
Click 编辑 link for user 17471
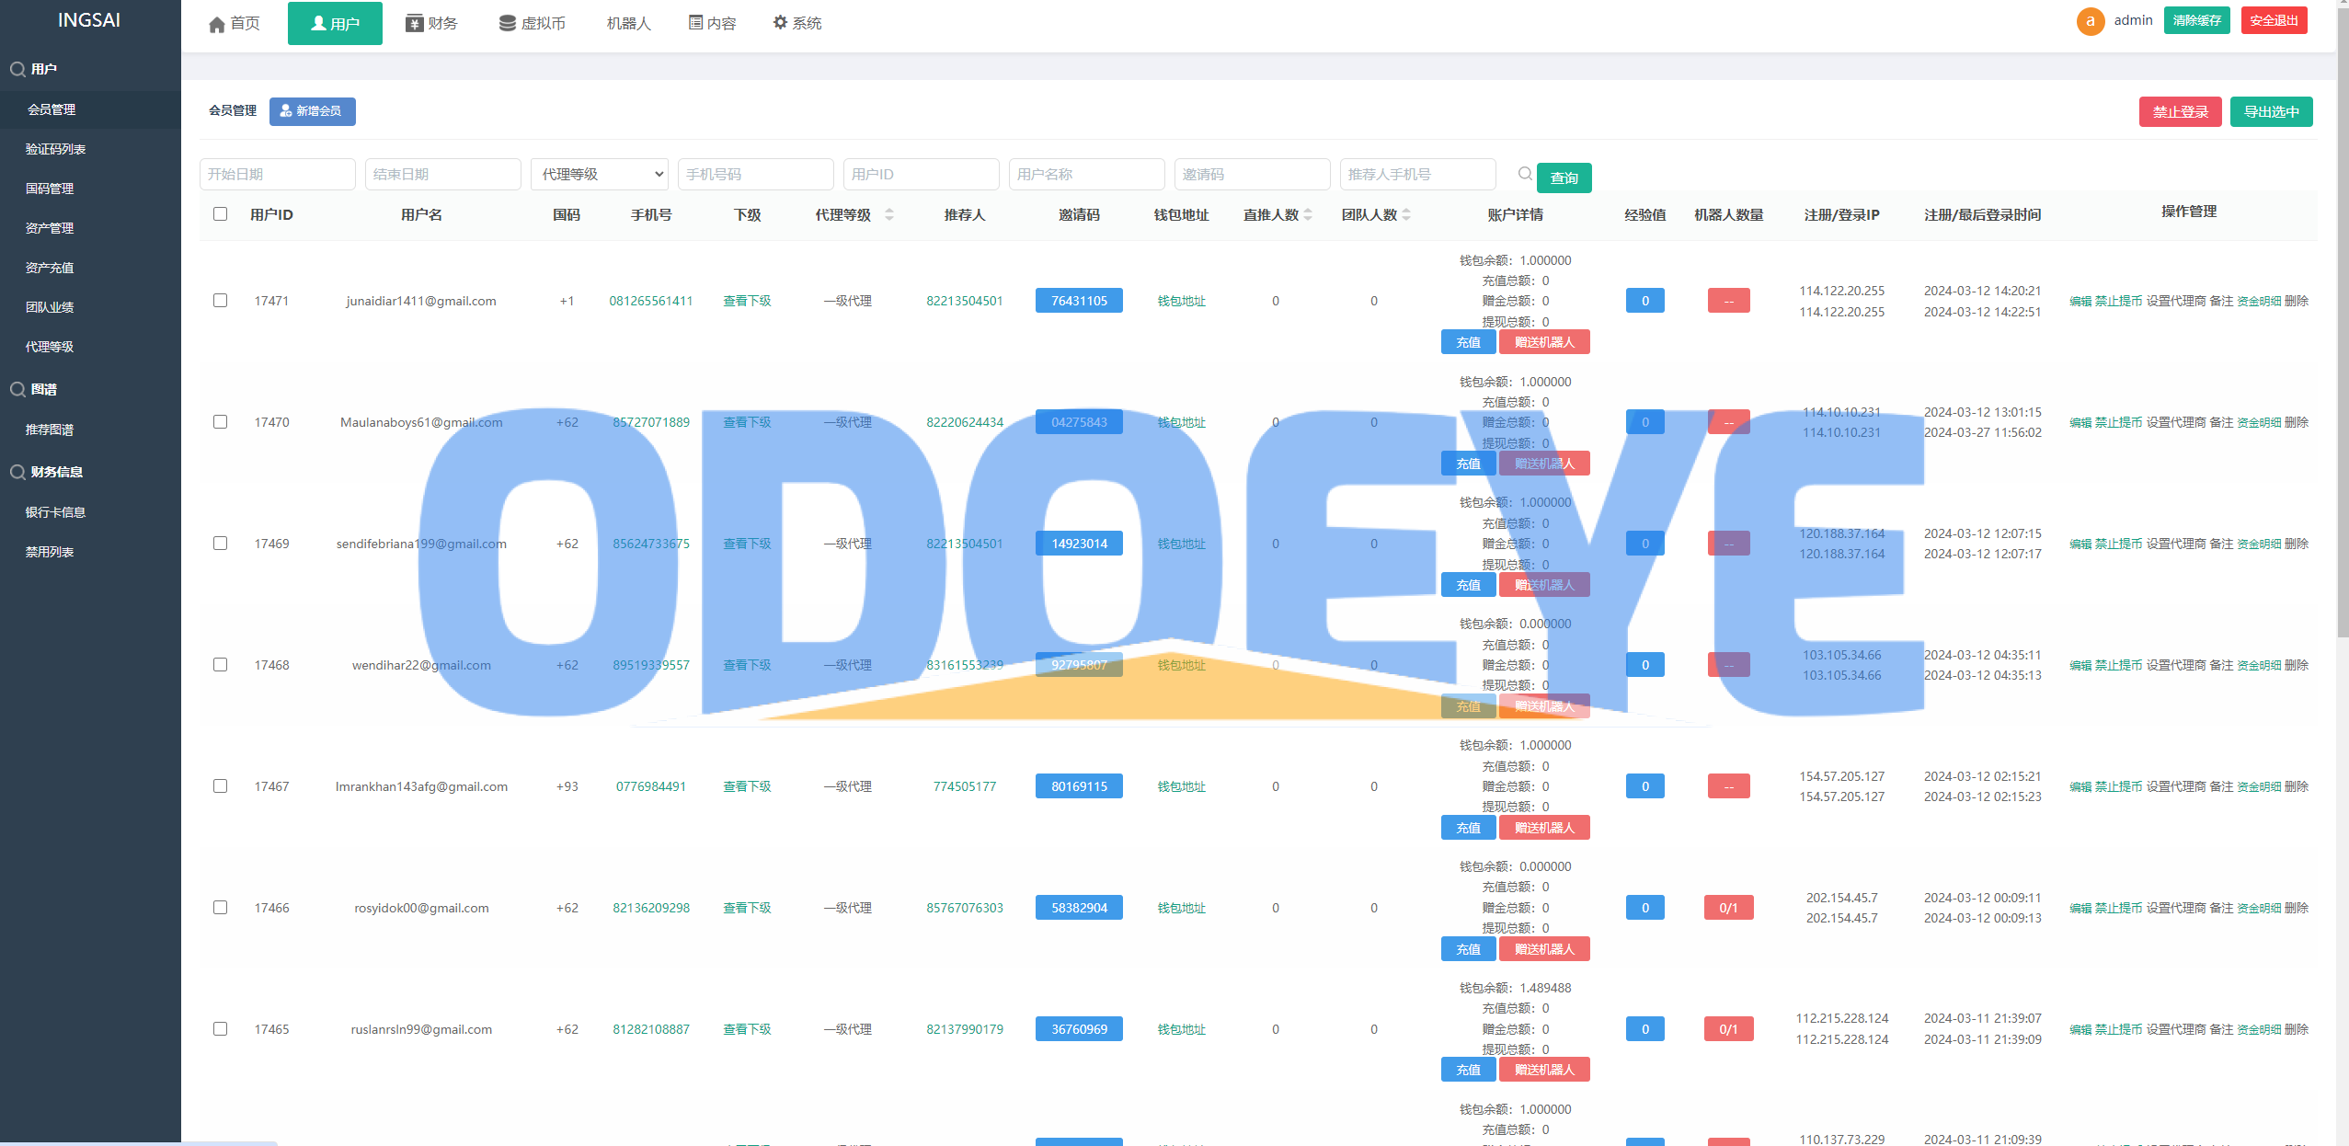point(2080,301)
